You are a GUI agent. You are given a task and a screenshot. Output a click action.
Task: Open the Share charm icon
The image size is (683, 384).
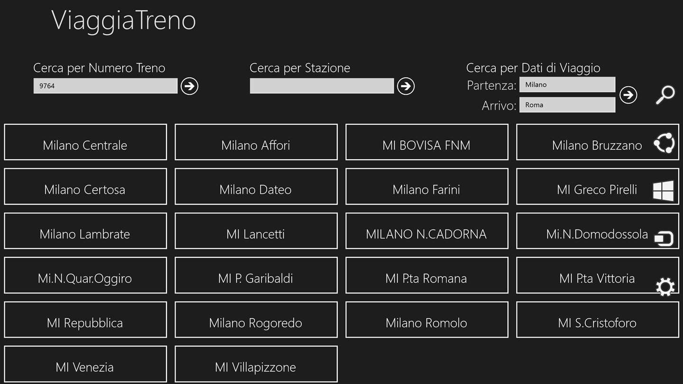pos(664,143)
